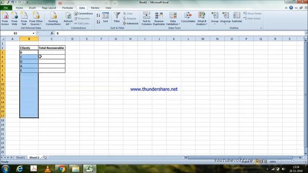Sort A to Z ascending

click(x=98, y=15)
